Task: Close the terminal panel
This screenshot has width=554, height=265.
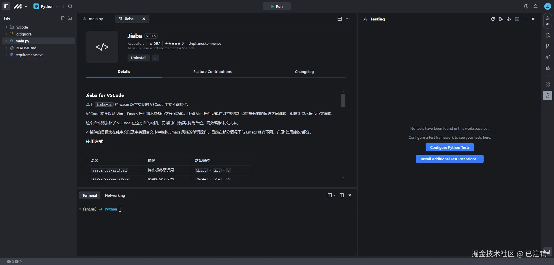Action: (x=350, y=195)
